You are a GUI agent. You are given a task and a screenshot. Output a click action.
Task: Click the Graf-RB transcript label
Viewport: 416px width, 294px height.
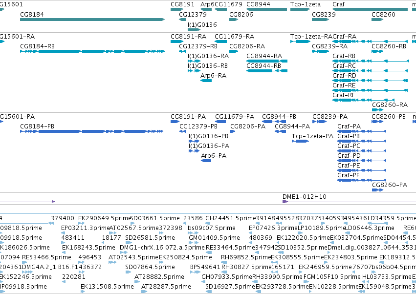[344, 56]
